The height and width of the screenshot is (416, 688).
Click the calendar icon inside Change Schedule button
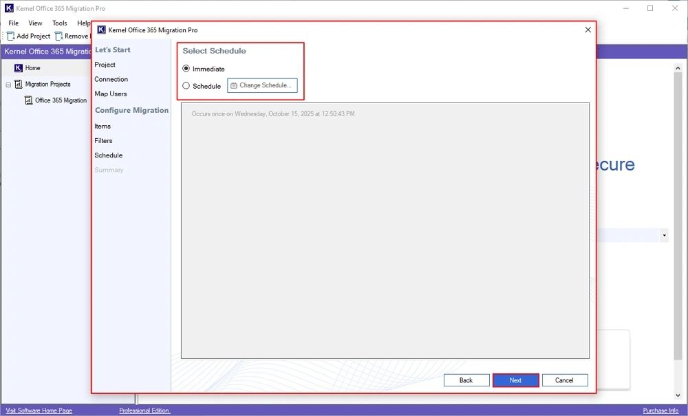coord(233,85)
